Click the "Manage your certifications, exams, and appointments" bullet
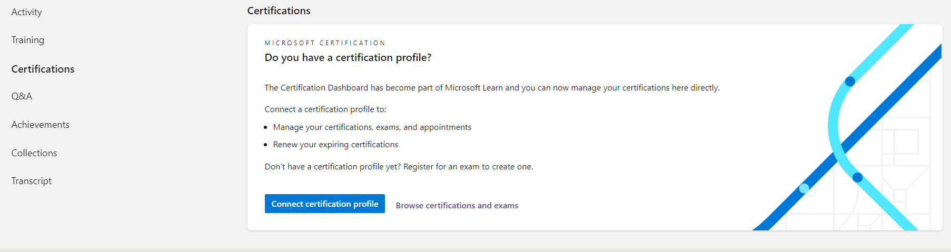951x252 pixels. click(372, 127)
